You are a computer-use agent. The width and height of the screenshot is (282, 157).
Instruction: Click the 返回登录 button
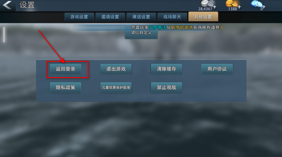click(x=65, y=69)
